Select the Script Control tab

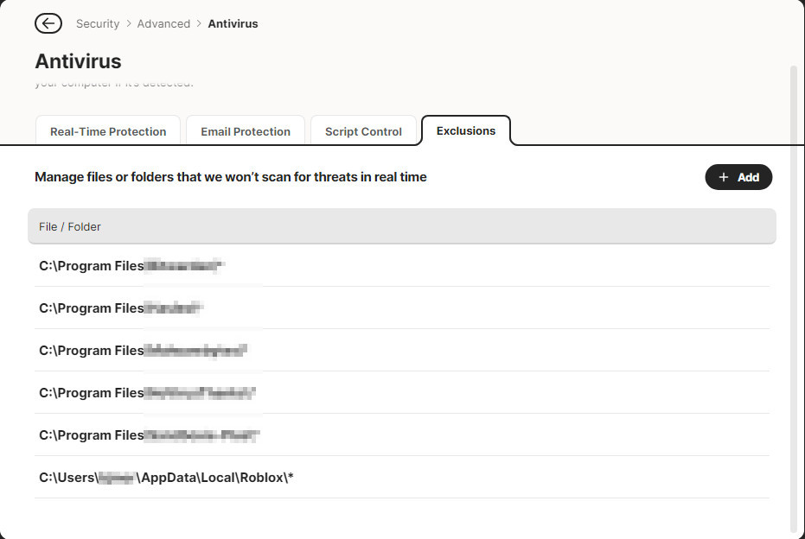pos(363,131)
